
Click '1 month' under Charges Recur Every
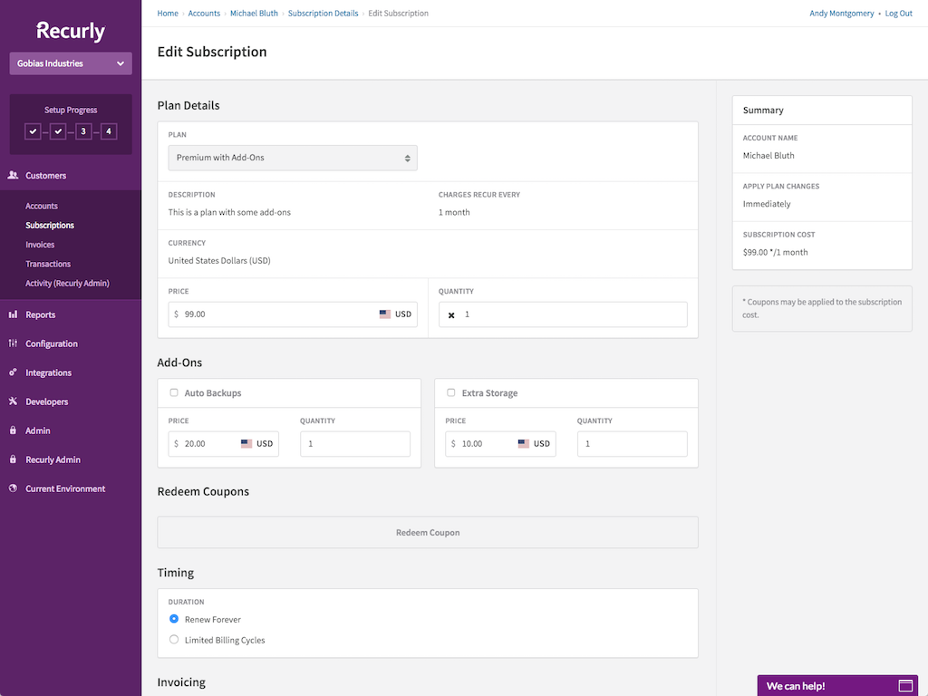pyautogui.click(x=454, y=212)
